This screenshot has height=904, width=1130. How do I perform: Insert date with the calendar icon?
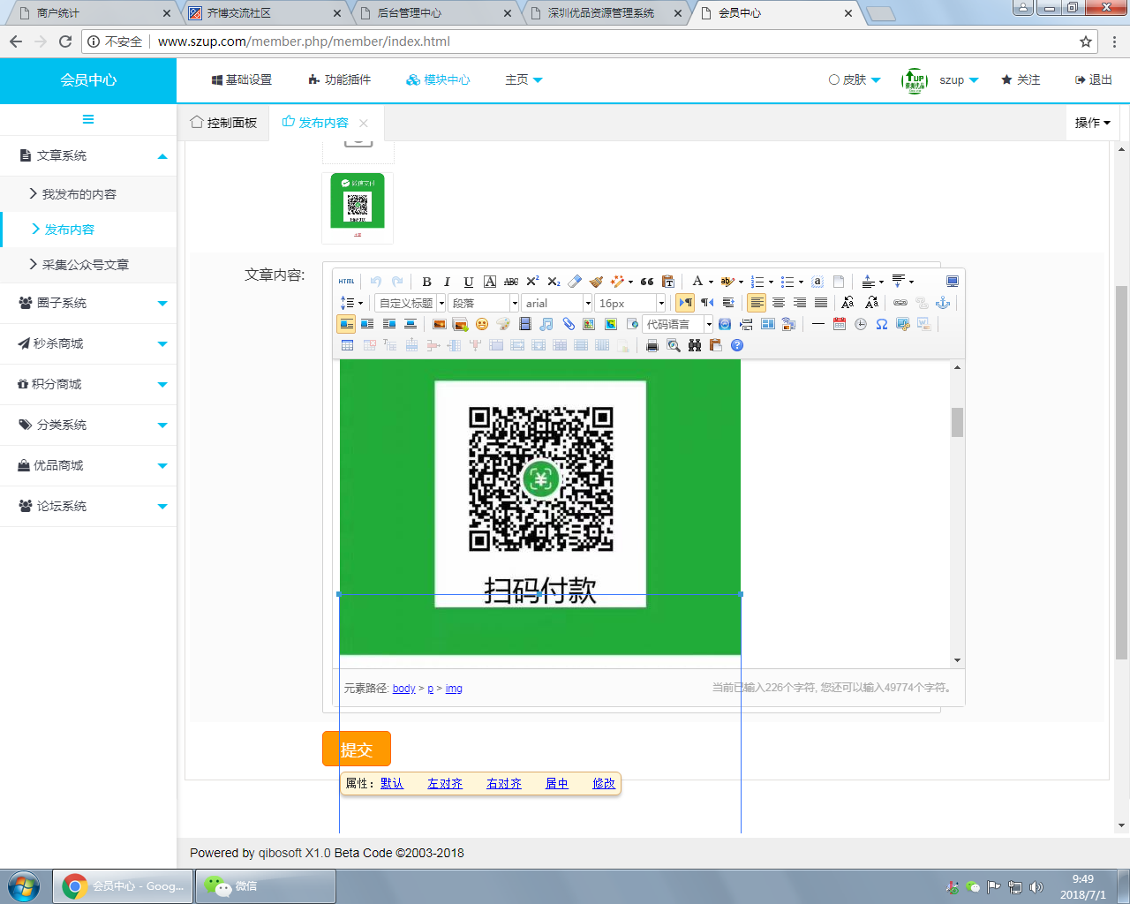tap(840, 324)
